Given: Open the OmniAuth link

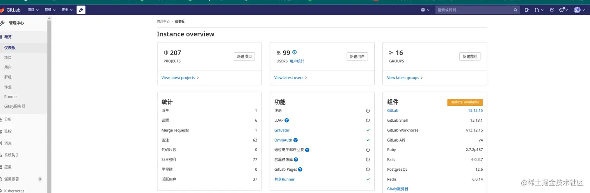Looking at the screenshot, I should pyautogui.click(x=283, y=140).
